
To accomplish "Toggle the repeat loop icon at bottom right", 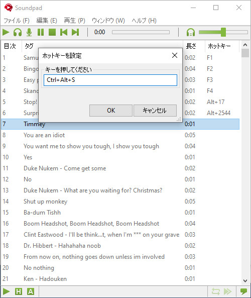I will (x=216, y=291).
